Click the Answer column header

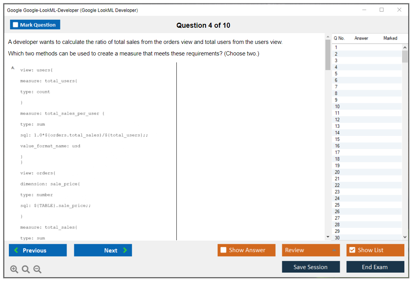(x=361, y=38)
